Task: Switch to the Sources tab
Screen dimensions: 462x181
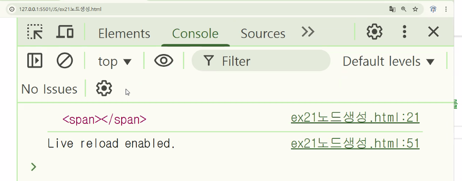Action: [x=263, y=33]
